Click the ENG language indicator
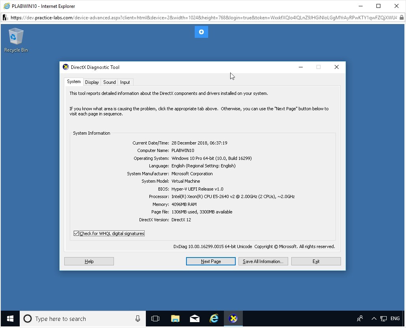This screenshot has height=328, width=406. point(395,319)
